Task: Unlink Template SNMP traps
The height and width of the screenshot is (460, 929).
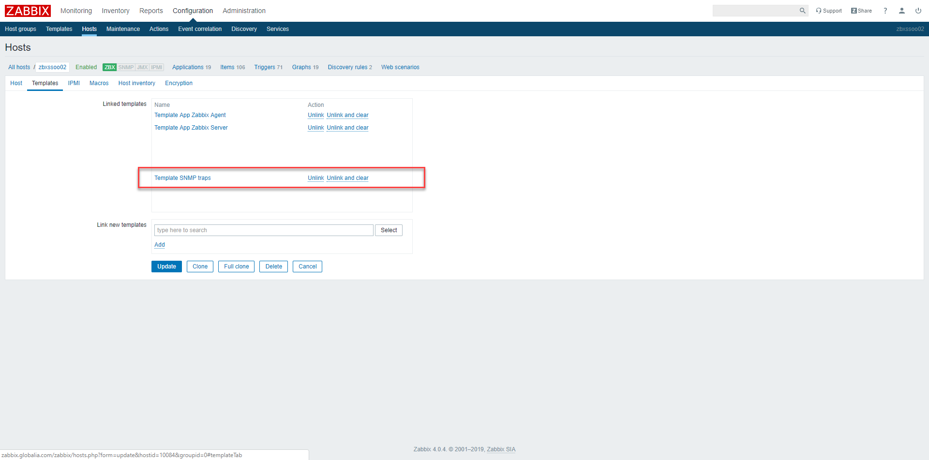Action: (315, 178)
